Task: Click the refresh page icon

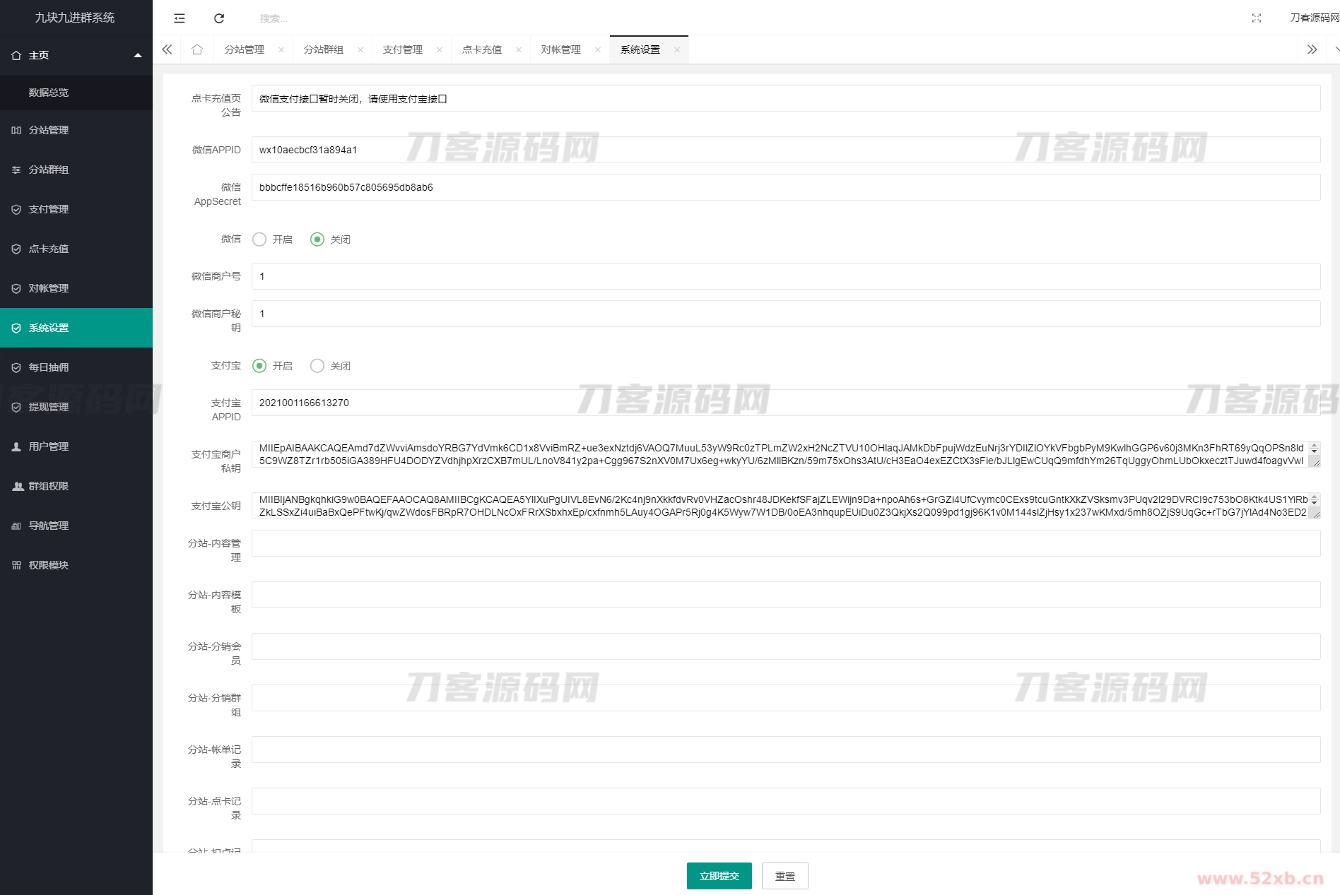Action: (x=219, y=18)
